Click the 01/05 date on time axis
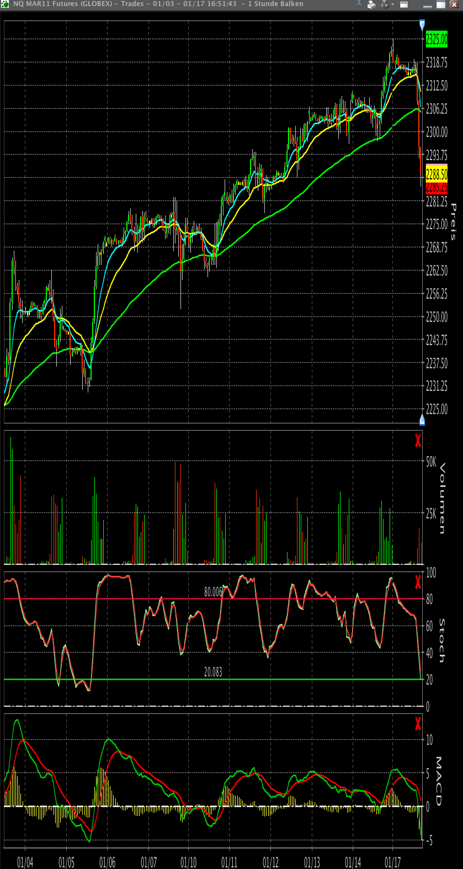The height and width of the screenshot is (869, 463). pyautogui.click(x=66, y=862)
